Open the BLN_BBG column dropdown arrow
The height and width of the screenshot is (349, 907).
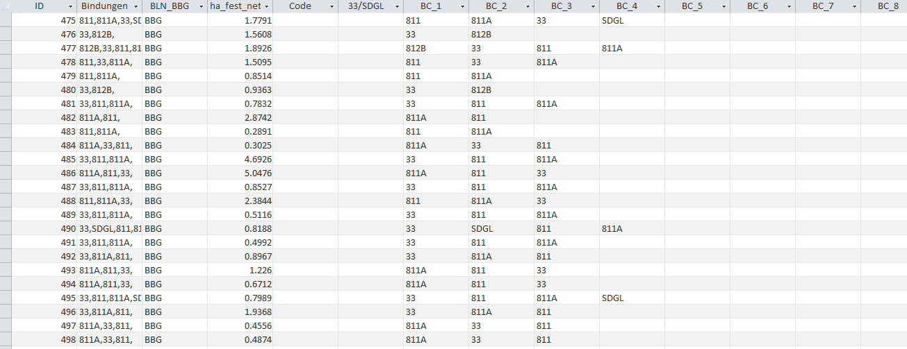coord(201,6)
